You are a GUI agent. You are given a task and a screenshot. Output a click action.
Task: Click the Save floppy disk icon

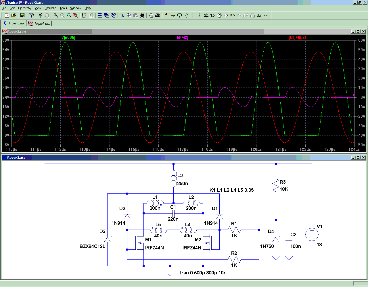pos(22,15)
